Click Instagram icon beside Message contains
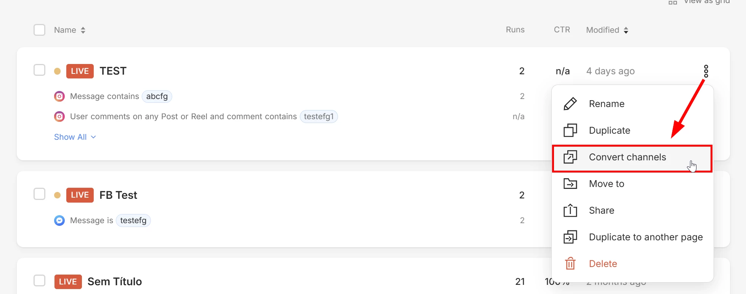 coord(59,96)
